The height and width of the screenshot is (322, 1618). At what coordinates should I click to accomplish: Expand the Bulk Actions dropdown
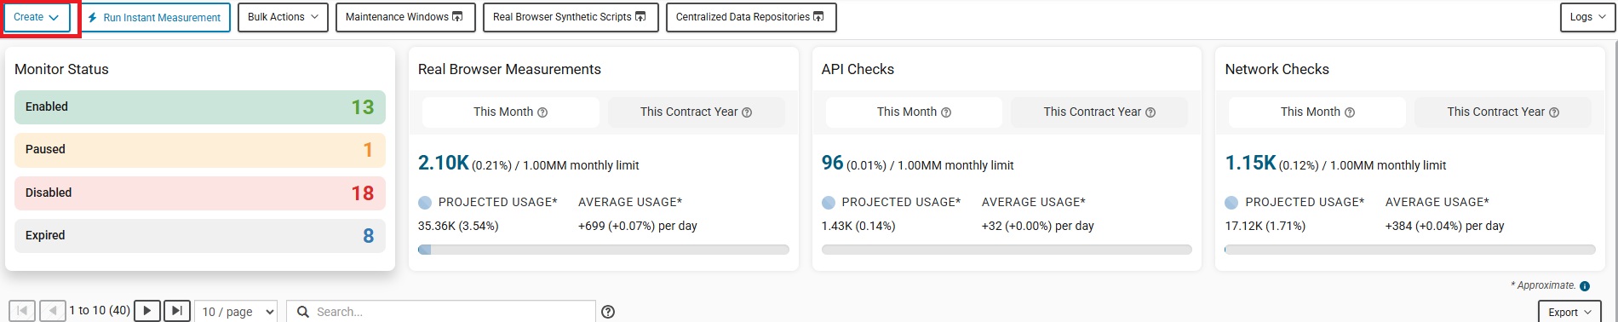(x=283, y=17)
